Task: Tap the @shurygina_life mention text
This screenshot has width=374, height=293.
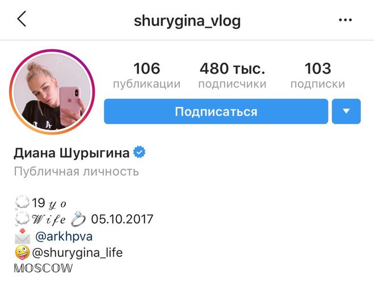Action: tap(77, 253)
